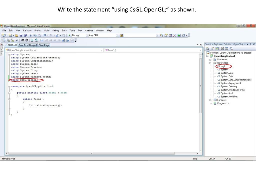The width and height of the screenshot is (256, 192).
Task: Select Program.cs in Solution Explorer
Action: coord(223,103)
